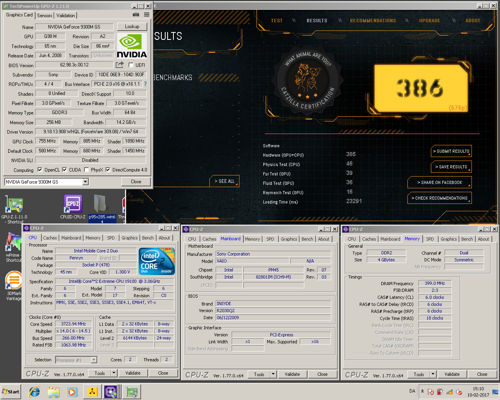The height and width of the screenshot is (400, 500).
Task: Open Action Center flag tray icon
Action: tap(431, 392)
